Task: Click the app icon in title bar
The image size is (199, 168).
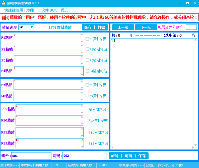Action: click(3, 3)
